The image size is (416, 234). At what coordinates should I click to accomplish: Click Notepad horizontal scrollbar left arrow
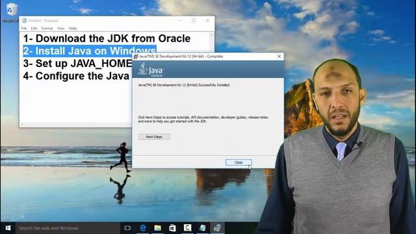(x=22, y=124)
